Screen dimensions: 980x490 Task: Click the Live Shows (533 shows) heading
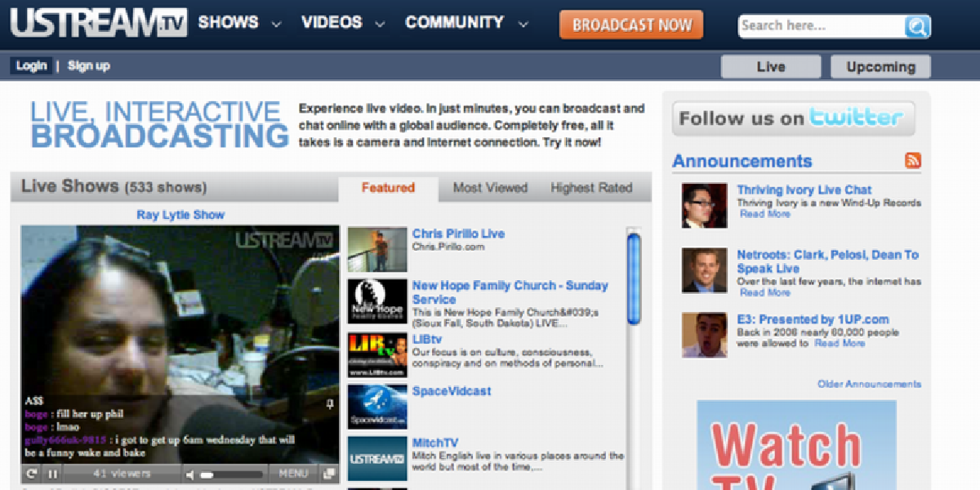pos(114,187)
